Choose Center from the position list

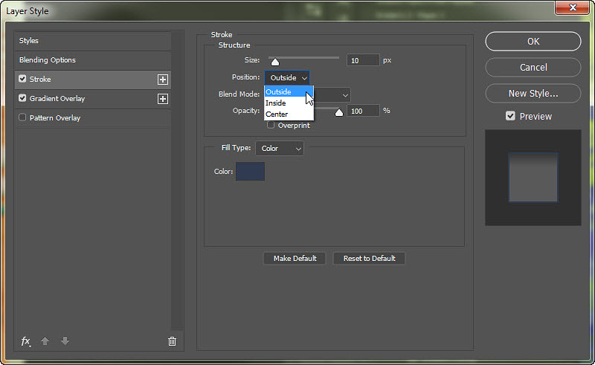[289, 114]
